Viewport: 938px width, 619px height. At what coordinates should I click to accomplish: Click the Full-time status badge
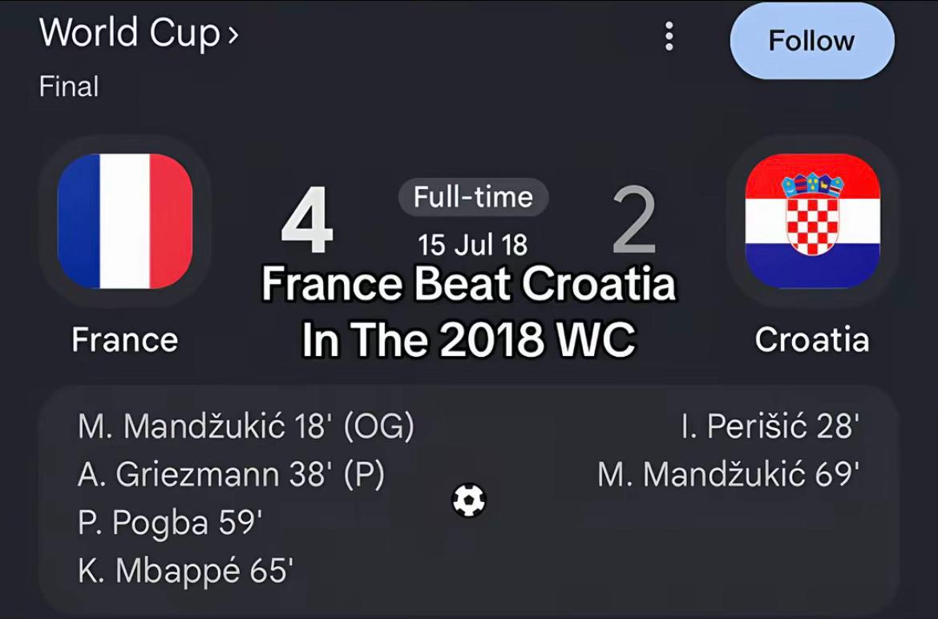tap(473, 196)
